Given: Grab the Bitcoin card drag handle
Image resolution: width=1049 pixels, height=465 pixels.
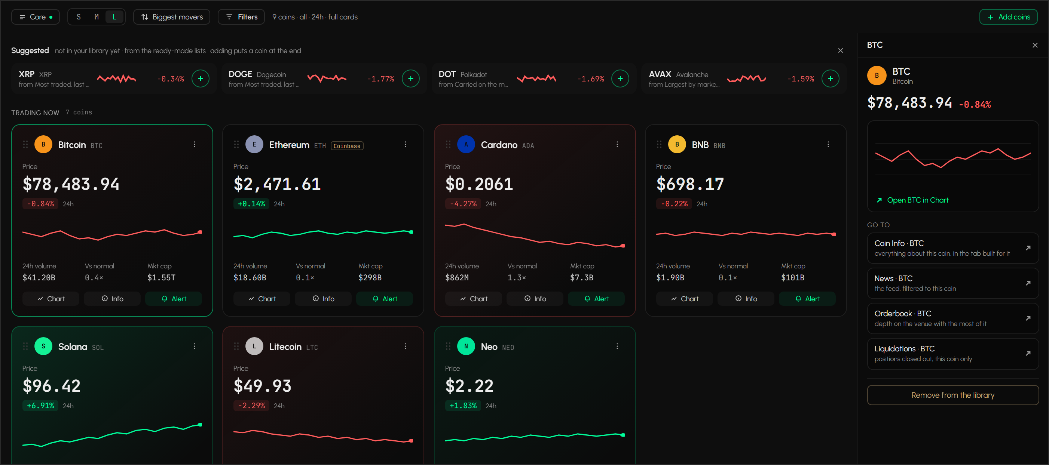Looking at the screenshot, I should pyautogui.click(x=25, y=144).
